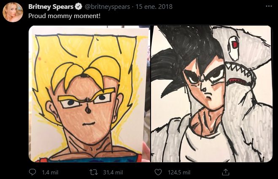Open the right black-haired drawing image
Screen dimensions: 278x179
(x=211, y=94)
